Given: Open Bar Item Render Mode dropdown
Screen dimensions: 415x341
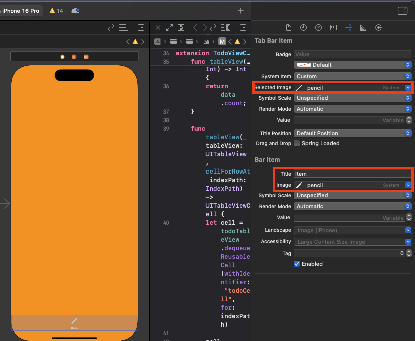Looking at the screenshot, I should click(352, 206).
